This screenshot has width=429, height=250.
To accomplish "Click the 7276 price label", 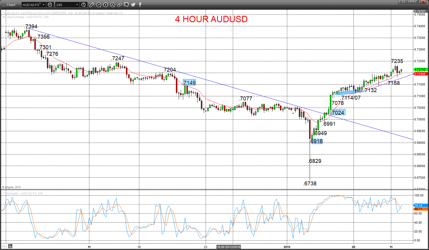I will [52, 54].
